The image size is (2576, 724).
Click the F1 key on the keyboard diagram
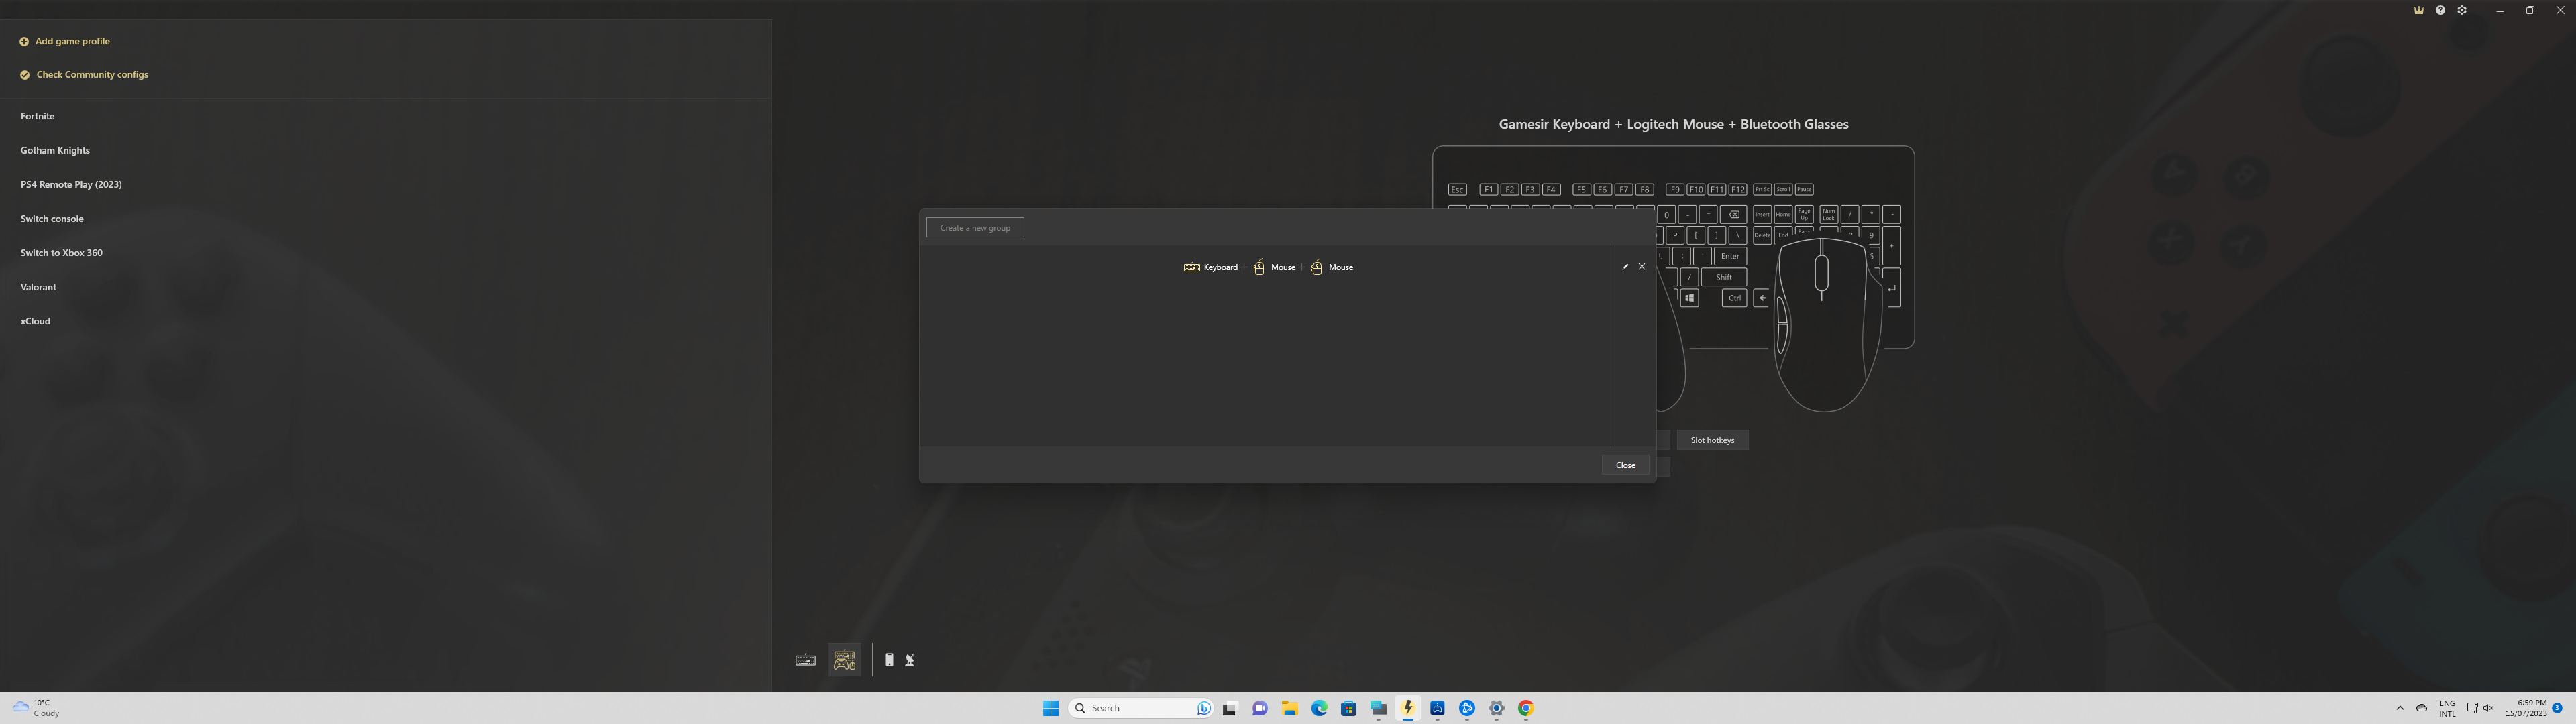tap(1489, 190)
